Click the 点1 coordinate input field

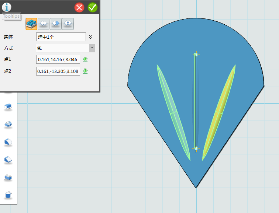click(x=58, y=59)
